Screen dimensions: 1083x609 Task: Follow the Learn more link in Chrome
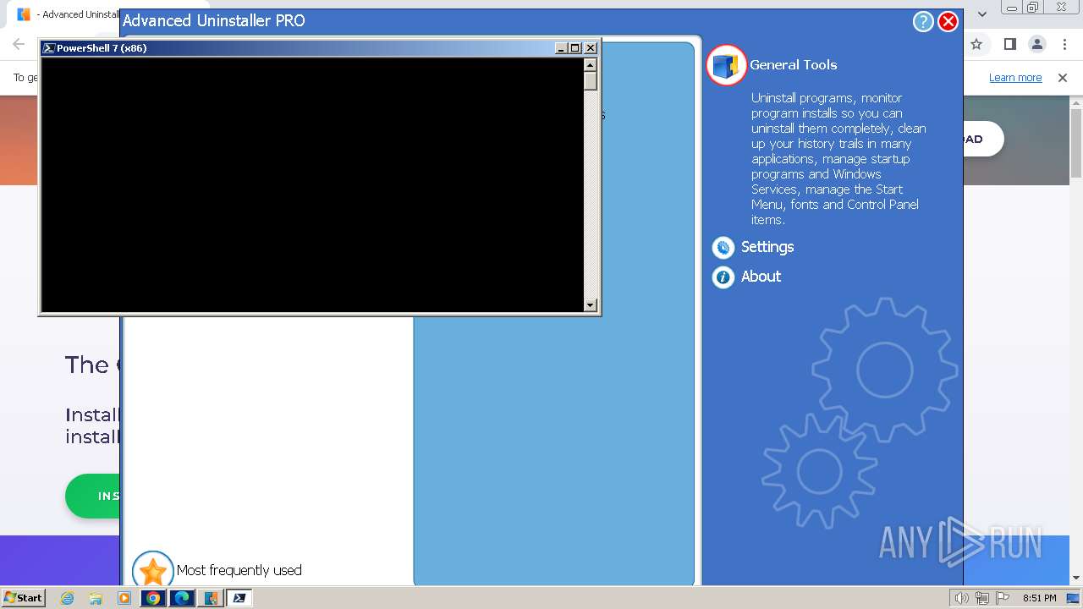tap(1015, 78)
